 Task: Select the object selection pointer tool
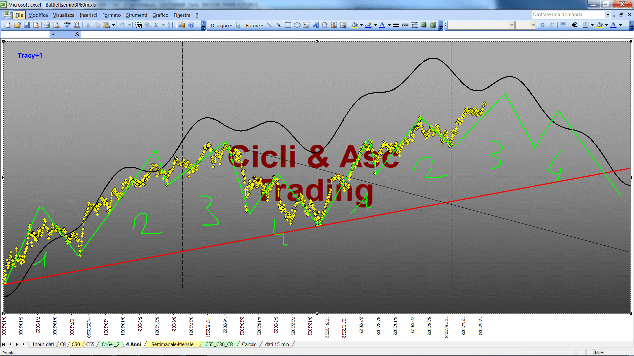tap(238, 25)
